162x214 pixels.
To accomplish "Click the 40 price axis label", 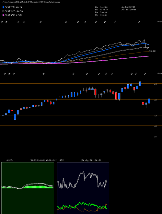I will pyautogui.click(x=155, y=126).
